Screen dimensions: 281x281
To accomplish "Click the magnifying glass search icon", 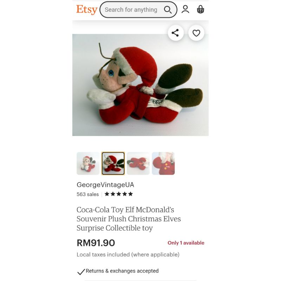I will (168, 10).
